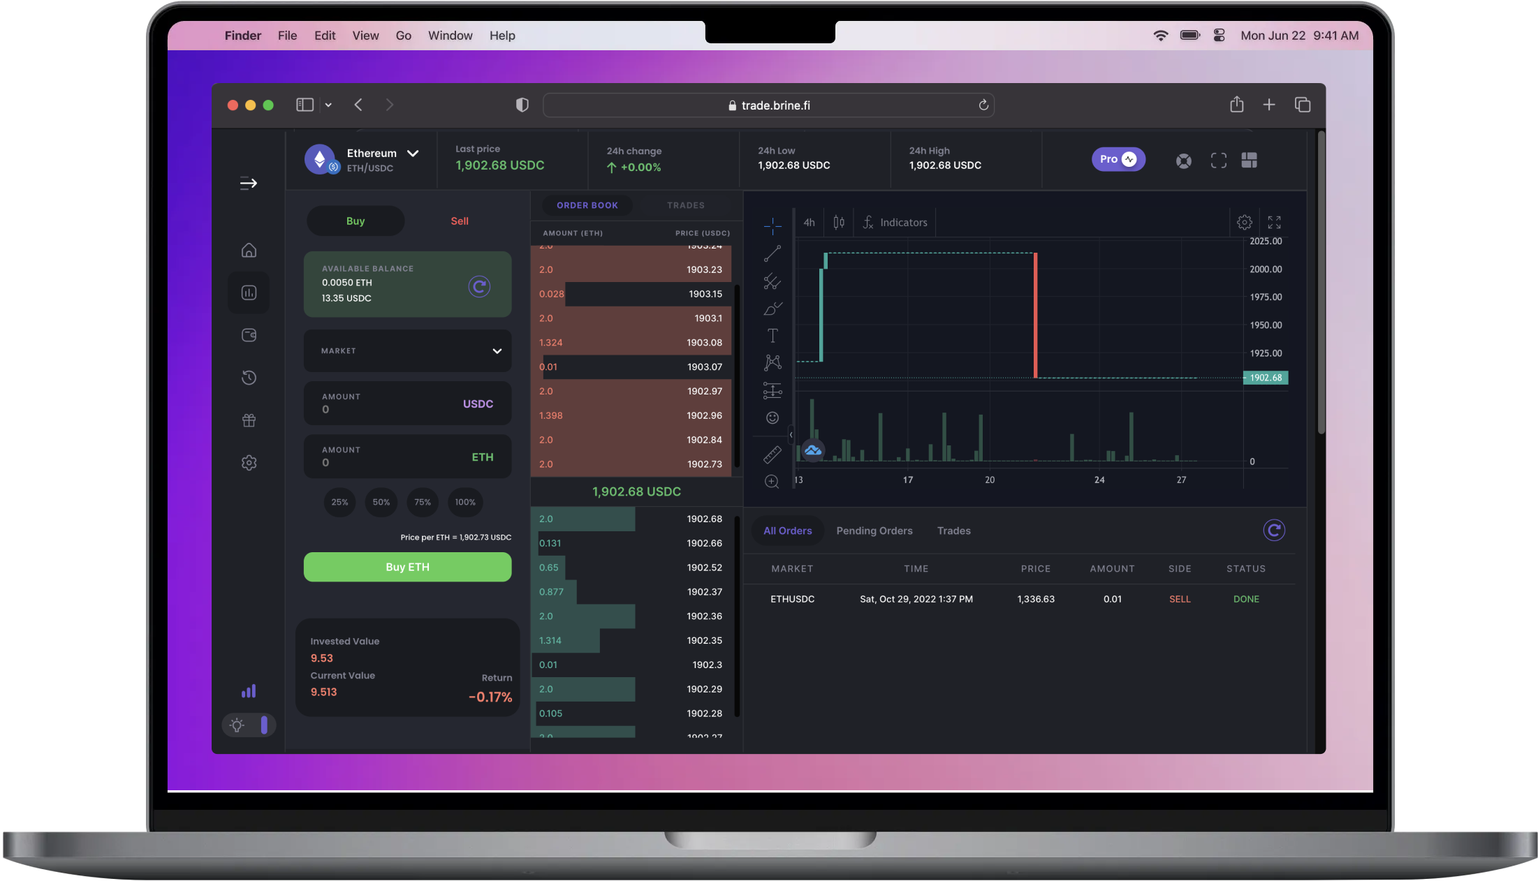The width and height of the screenshot is (1538, 881).
Task: Open the history icon in sidebar
Action: point(249,378)
